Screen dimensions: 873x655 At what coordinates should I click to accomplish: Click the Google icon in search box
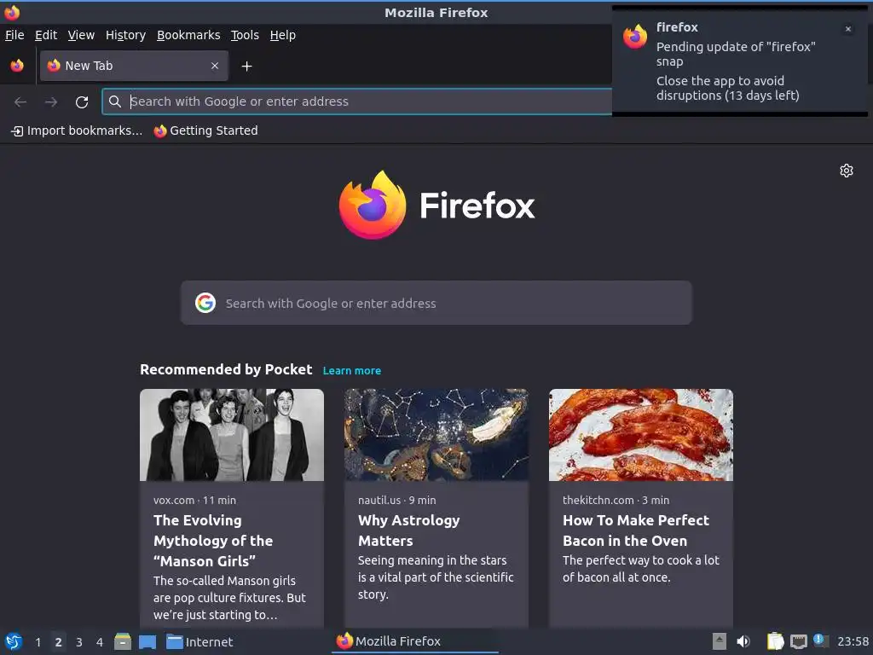coord(205,303)
